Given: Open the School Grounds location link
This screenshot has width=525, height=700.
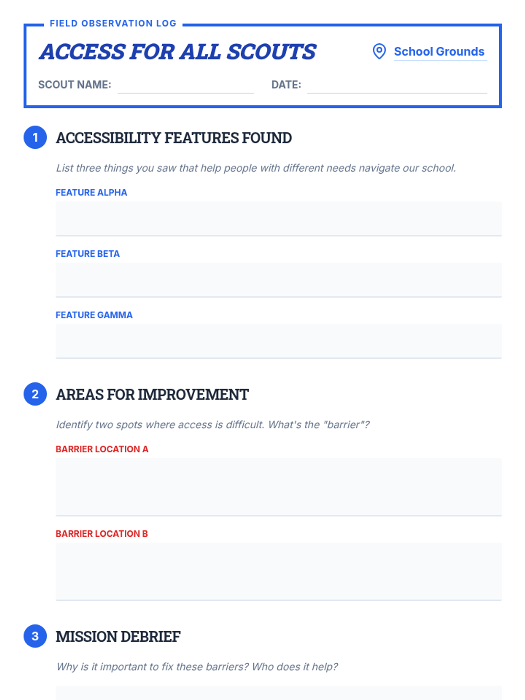Looking at the screenshot, I should tap(439, 52).
